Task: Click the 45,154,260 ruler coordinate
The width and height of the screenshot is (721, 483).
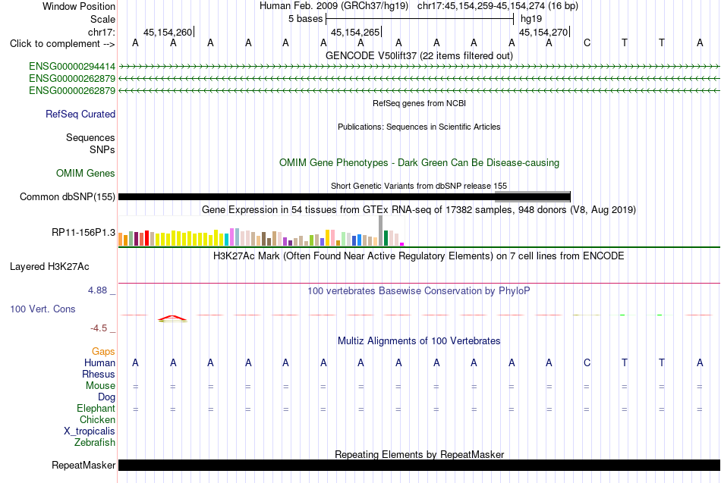Action: pyautogui.click(x=168, y=32)
